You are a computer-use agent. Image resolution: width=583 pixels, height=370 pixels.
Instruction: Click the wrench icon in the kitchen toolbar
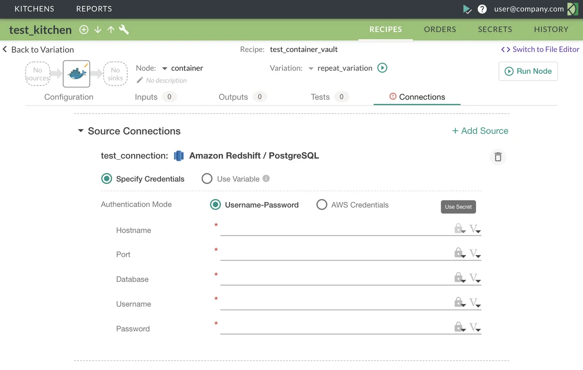pyautogui.click(x=124, y=30)
